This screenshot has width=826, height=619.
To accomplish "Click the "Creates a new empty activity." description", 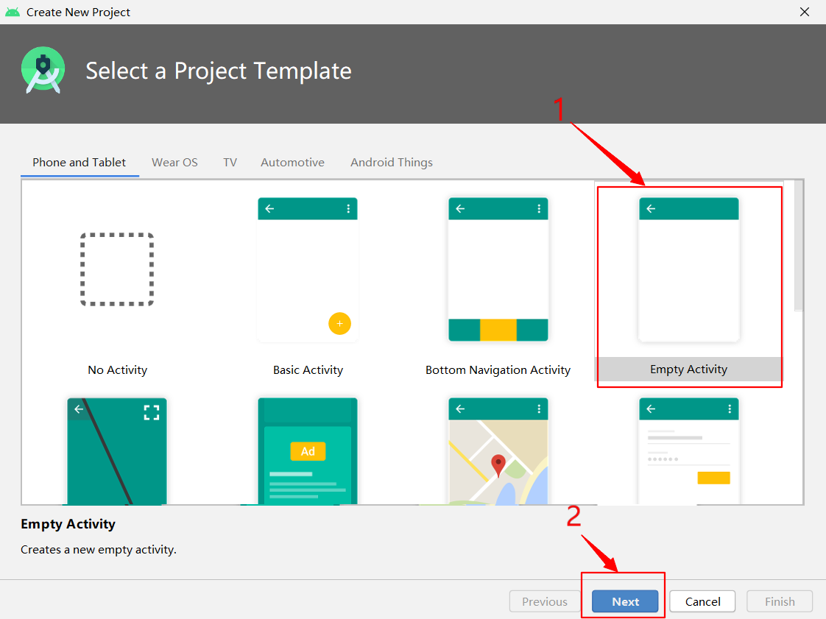I will (x=99, y=550).
